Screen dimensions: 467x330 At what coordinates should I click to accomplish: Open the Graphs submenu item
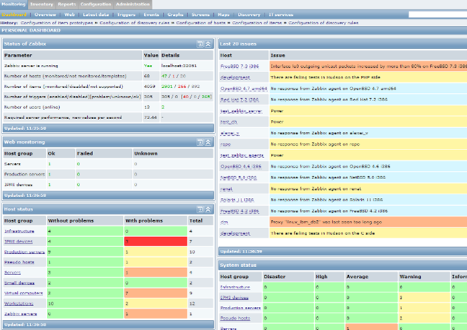point(175,14)
